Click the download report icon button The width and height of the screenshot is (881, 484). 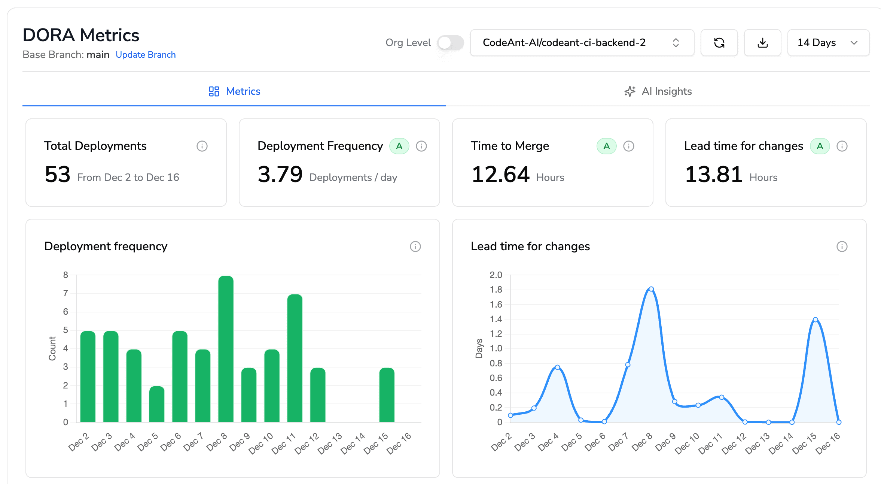click(x=762, y=43)
